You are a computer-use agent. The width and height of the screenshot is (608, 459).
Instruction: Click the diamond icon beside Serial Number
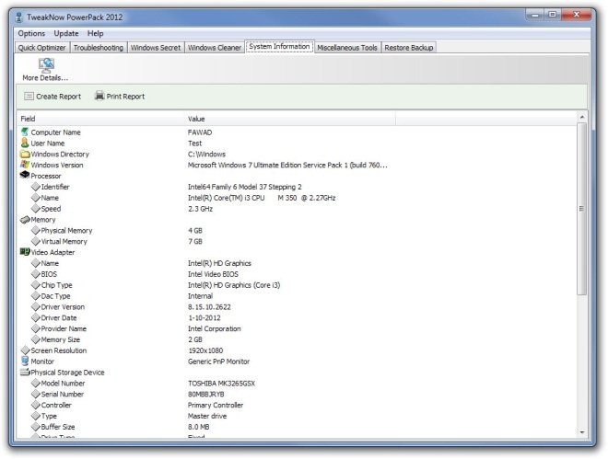click(x=36, y=394)
